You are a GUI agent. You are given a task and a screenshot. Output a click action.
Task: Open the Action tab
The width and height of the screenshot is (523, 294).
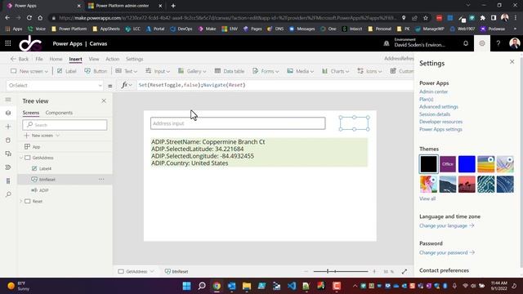tap(113, 59)
